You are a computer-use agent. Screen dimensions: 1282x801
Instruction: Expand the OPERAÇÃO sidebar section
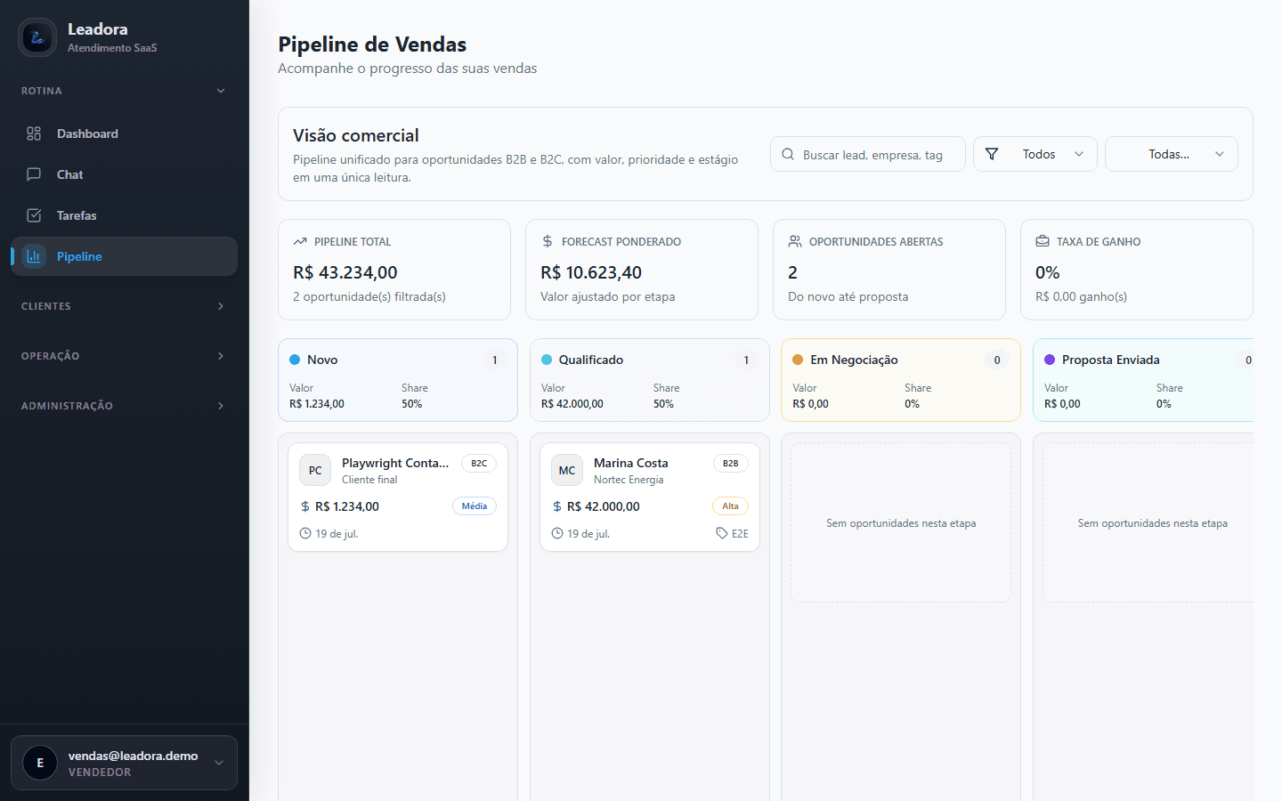(125, 356)
